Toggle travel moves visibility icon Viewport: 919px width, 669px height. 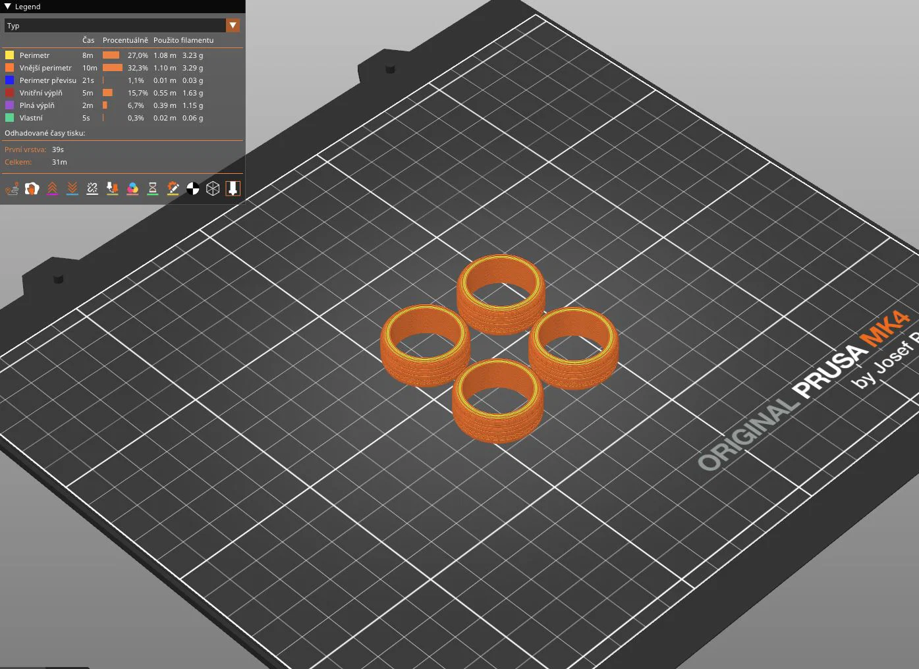coord(12,189)
